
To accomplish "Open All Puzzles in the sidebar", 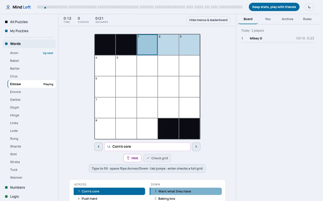I will (x=29, y=22).
